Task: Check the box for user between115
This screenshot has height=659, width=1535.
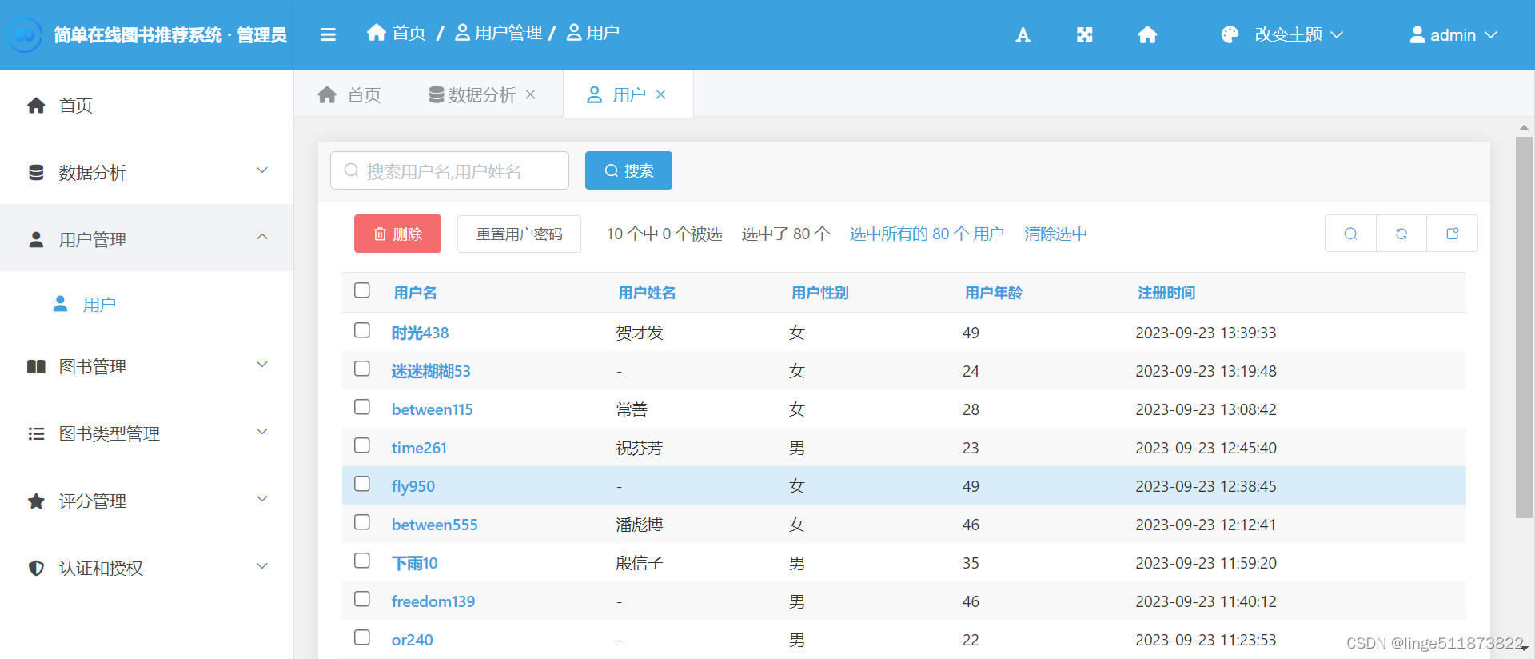Action: pyautogui.click(x=362, y=407)
